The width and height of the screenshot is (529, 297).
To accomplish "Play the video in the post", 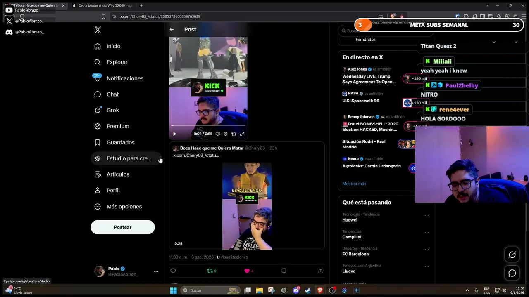I will point(174,134).
